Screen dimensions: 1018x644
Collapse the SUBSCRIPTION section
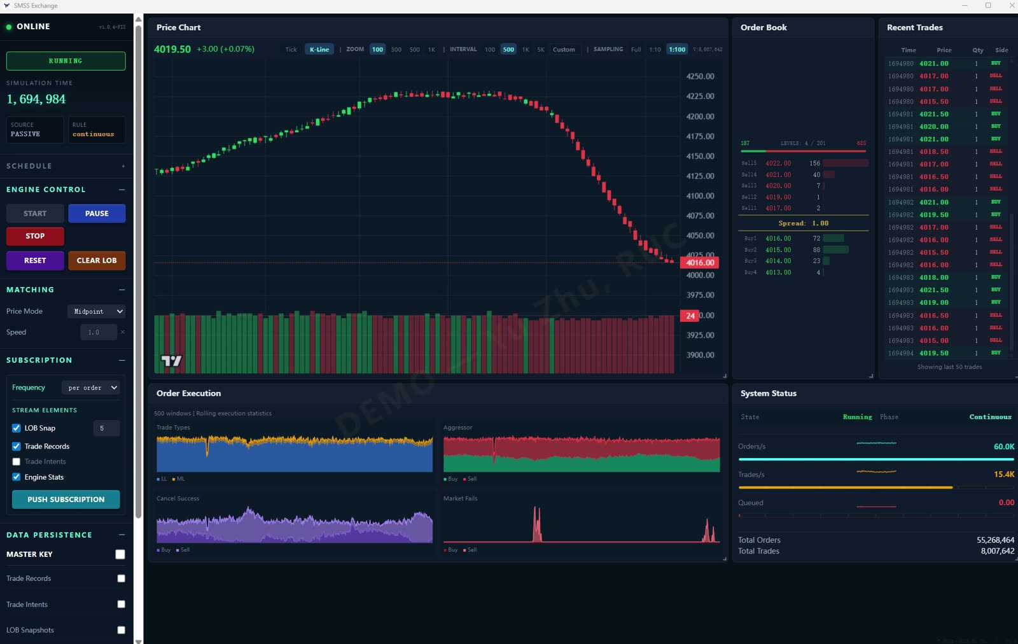(122, 360)
